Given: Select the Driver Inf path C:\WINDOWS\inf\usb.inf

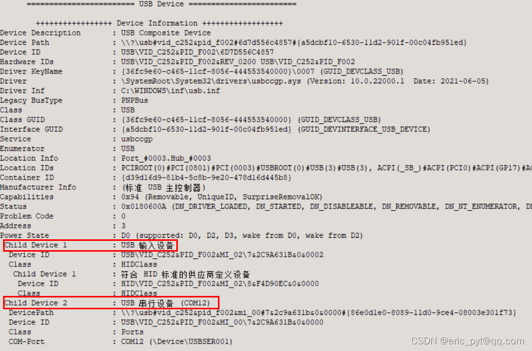Looking at the screenshot, I should pyautogui.click(x=170, y=91).
